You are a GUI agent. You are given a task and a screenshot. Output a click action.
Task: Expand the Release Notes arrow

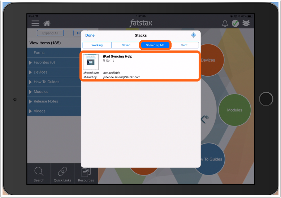[x=30, y=101]
